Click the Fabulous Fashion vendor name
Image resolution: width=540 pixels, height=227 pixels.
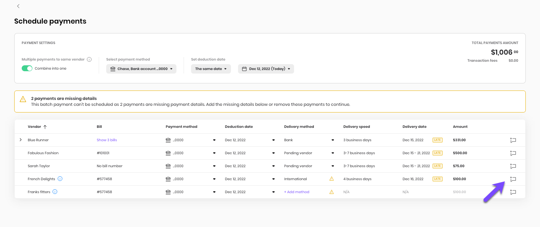(x=43, y=153)
